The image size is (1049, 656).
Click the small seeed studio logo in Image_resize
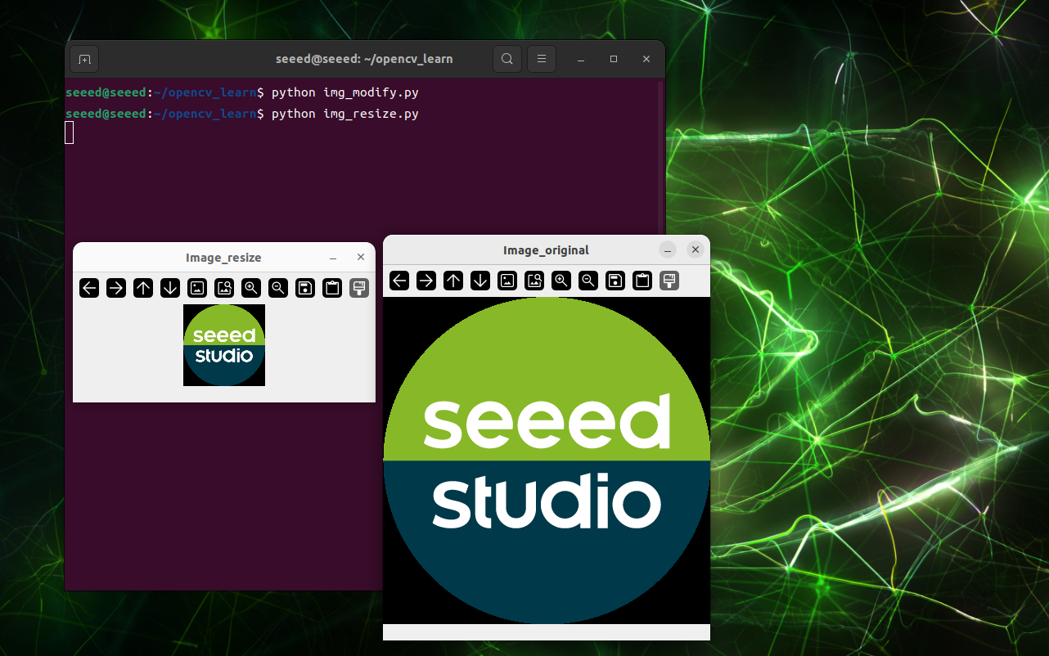coord(224,345)
